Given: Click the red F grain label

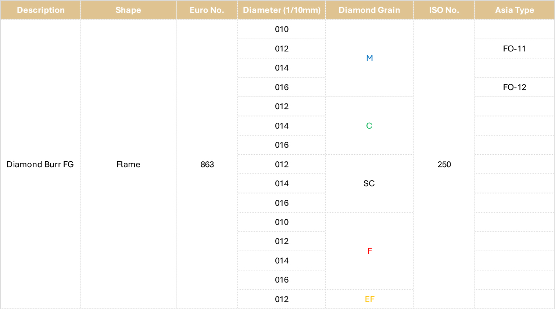Looking at the screenshot, I should [370, 251].
